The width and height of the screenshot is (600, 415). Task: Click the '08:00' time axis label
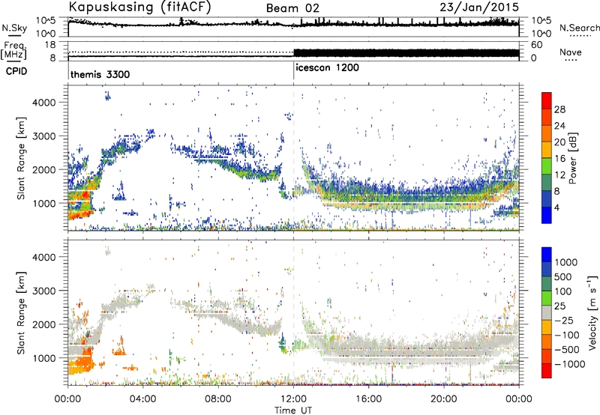[x=218, y=399]
